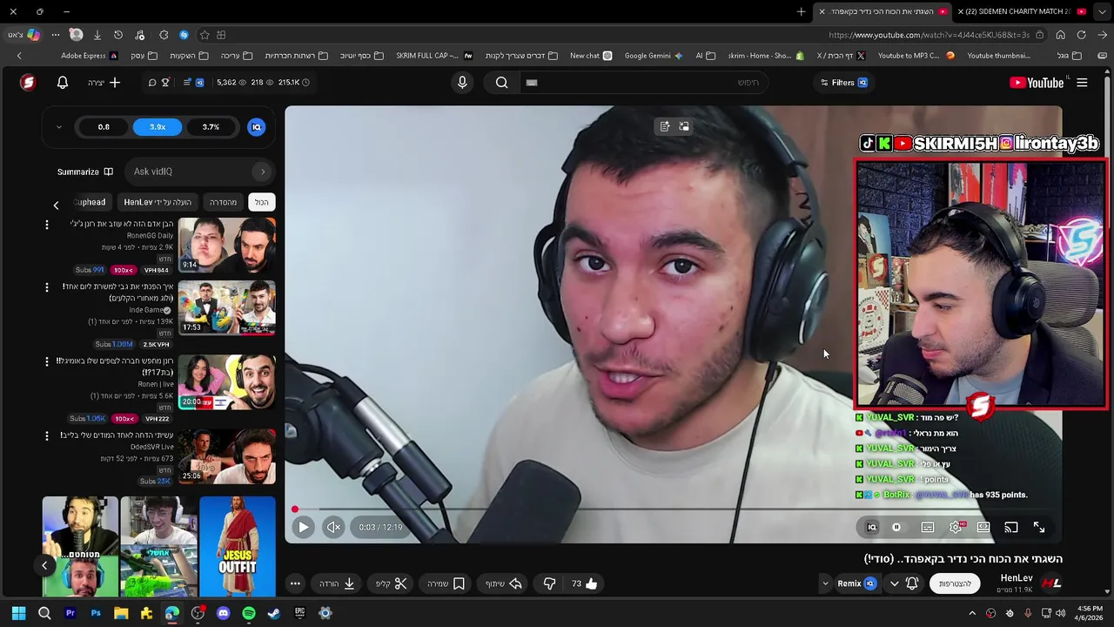Screen dimensions: 1114x627
Task: Click the vidIQ Remix button
Action: 856,583
